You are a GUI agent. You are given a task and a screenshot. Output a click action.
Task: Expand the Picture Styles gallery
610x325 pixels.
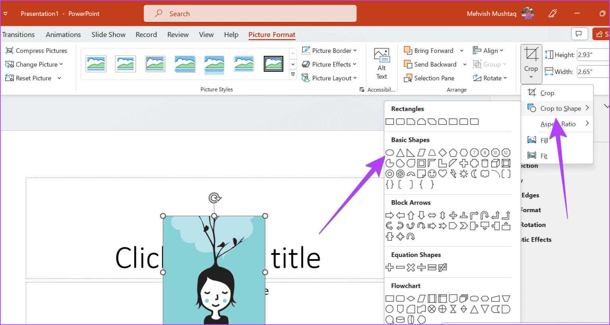click(293, 75)
